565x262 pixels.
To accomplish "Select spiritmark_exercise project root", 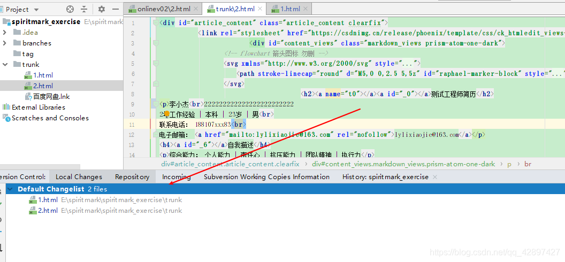I will pos(46,21).
